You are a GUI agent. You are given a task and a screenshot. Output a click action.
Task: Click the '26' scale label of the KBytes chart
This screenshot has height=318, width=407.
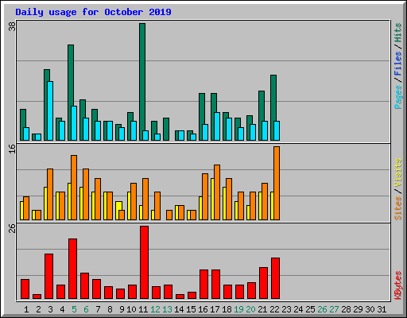click(x=13, y=228)
